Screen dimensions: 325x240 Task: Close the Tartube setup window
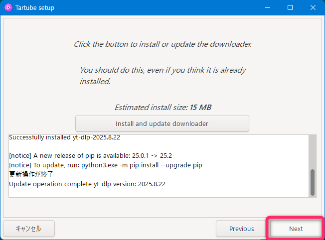pos(313,7)
